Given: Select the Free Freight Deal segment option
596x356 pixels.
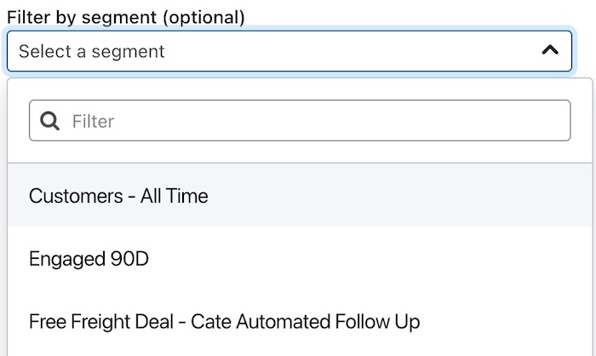Looking at the screenshot, I should click(224, 322).
